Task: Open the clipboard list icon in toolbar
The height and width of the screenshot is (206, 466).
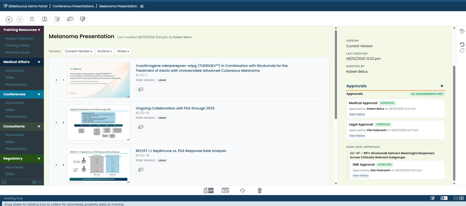Action: point(32,19)
